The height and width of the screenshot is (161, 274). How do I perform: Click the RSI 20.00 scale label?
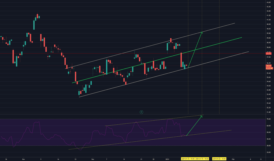[x=269, y=152]
